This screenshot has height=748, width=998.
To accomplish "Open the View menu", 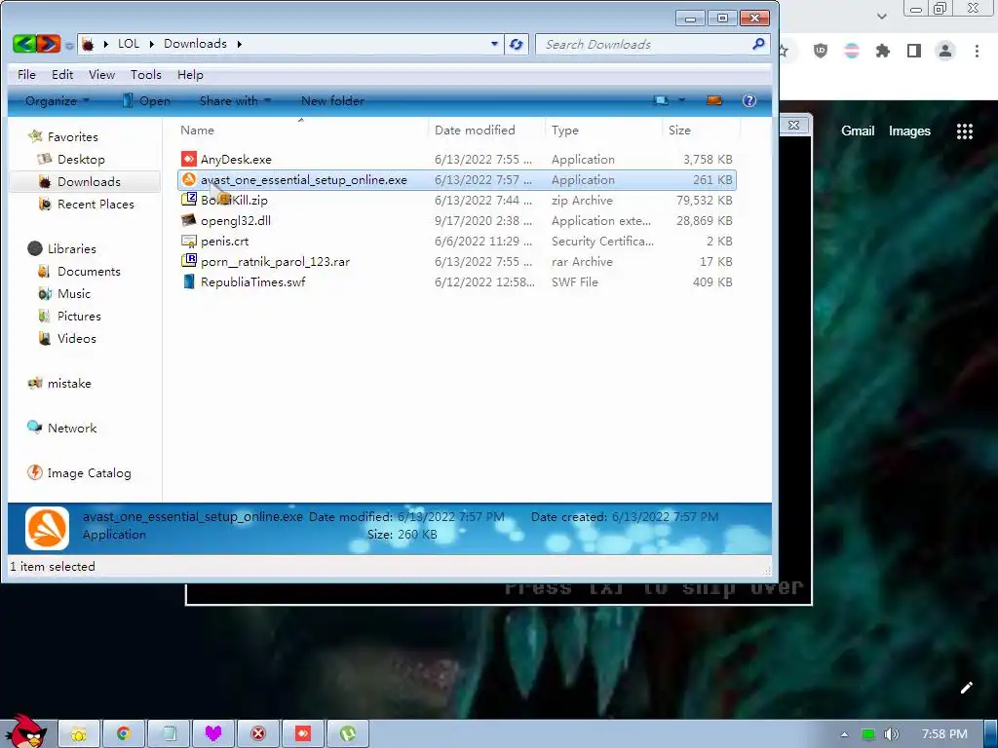I will tap(101, 74).
